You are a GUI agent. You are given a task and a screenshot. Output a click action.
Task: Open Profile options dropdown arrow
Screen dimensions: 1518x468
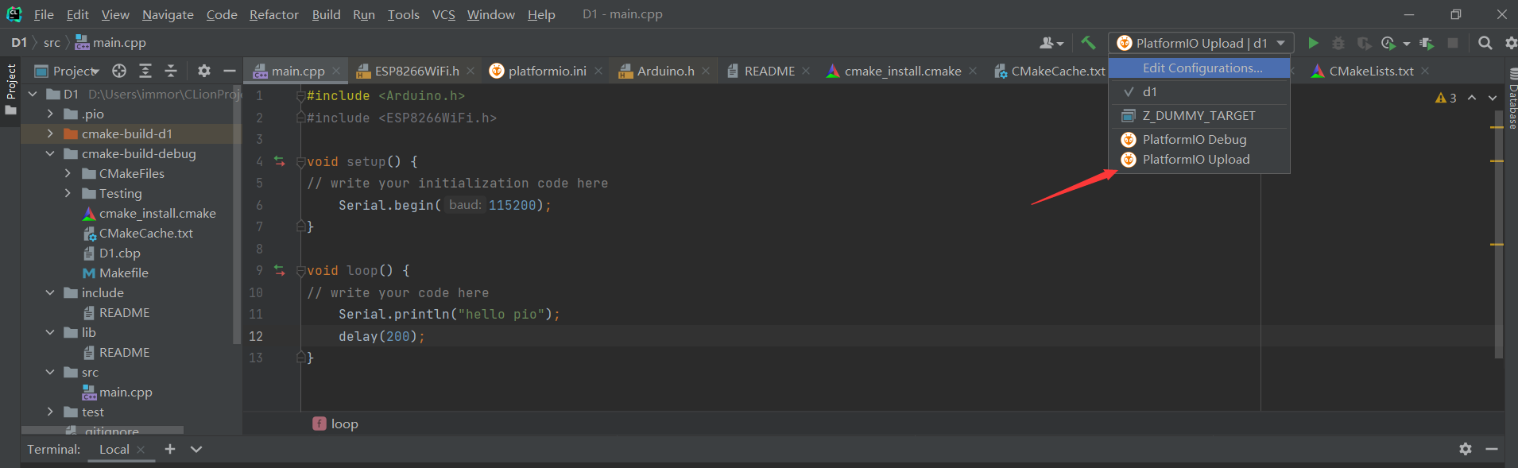tap(1406, 44)
